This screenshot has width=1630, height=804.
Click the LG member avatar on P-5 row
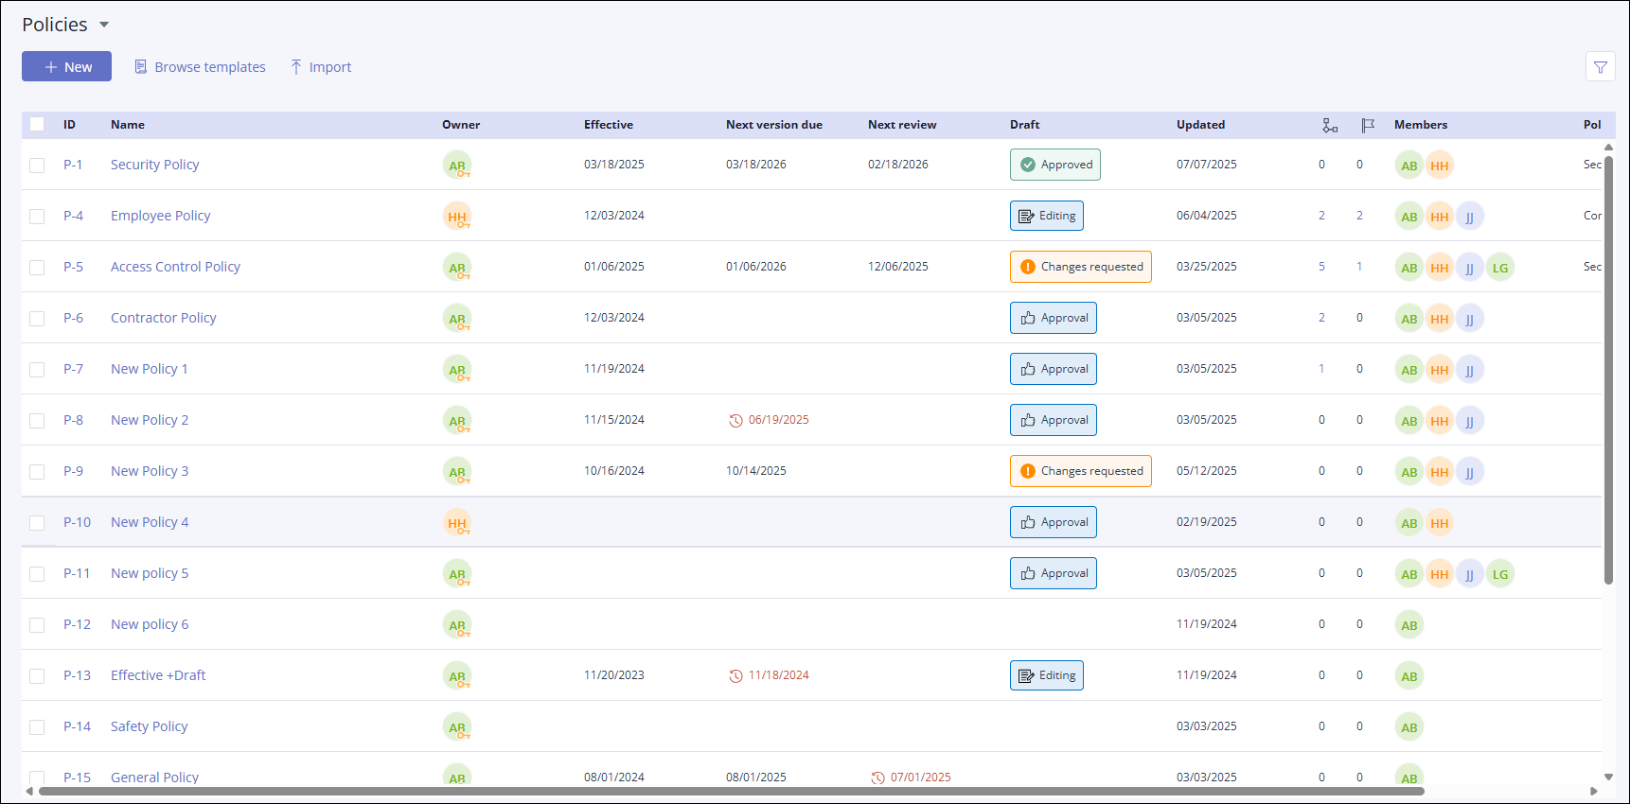[x=1500, y=268]
